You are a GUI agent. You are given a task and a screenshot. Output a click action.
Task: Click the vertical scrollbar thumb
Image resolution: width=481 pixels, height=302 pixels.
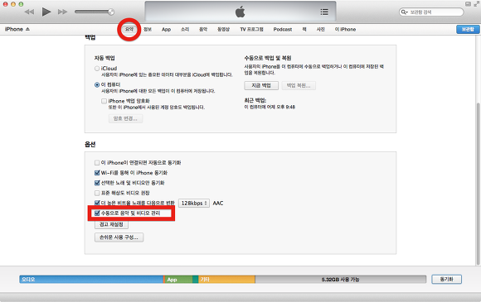pos(478,184)
